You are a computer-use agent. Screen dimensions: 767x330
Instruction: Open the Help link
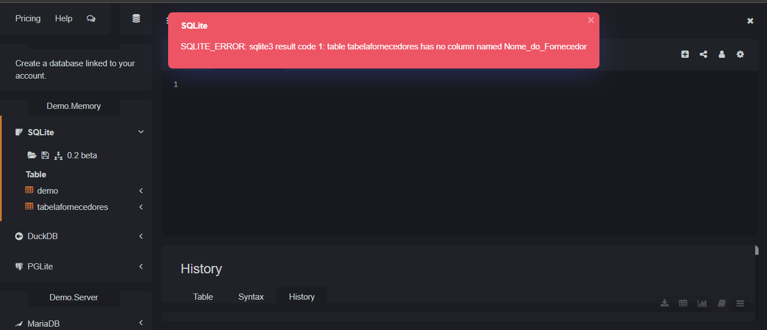[64, 19]
